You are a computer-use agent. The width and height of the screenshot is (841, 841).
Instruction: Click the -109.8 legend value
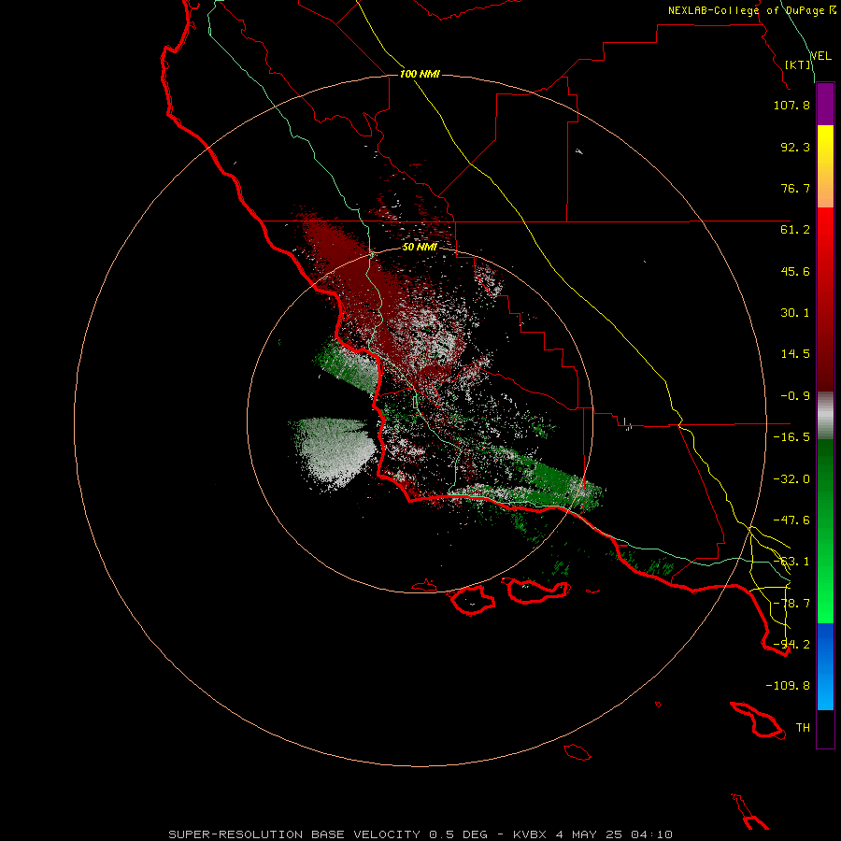788,686
